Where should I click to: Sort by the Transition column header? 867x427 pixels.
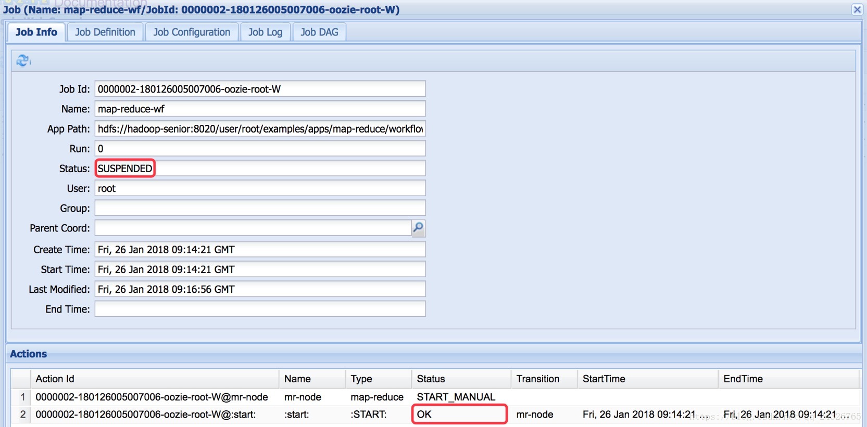[544, 379]
